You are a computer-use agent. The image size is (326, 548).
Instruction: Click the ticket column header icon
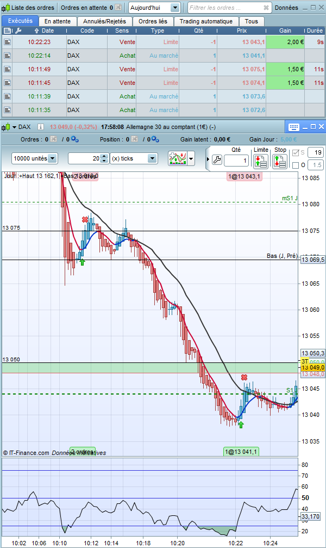click(x=8, y=31)
